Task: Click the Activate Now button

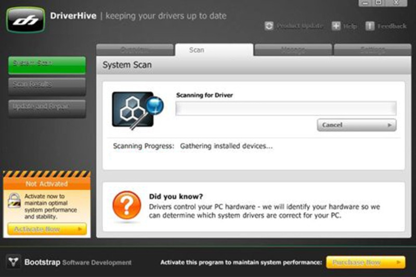Action: click(47, 229)
